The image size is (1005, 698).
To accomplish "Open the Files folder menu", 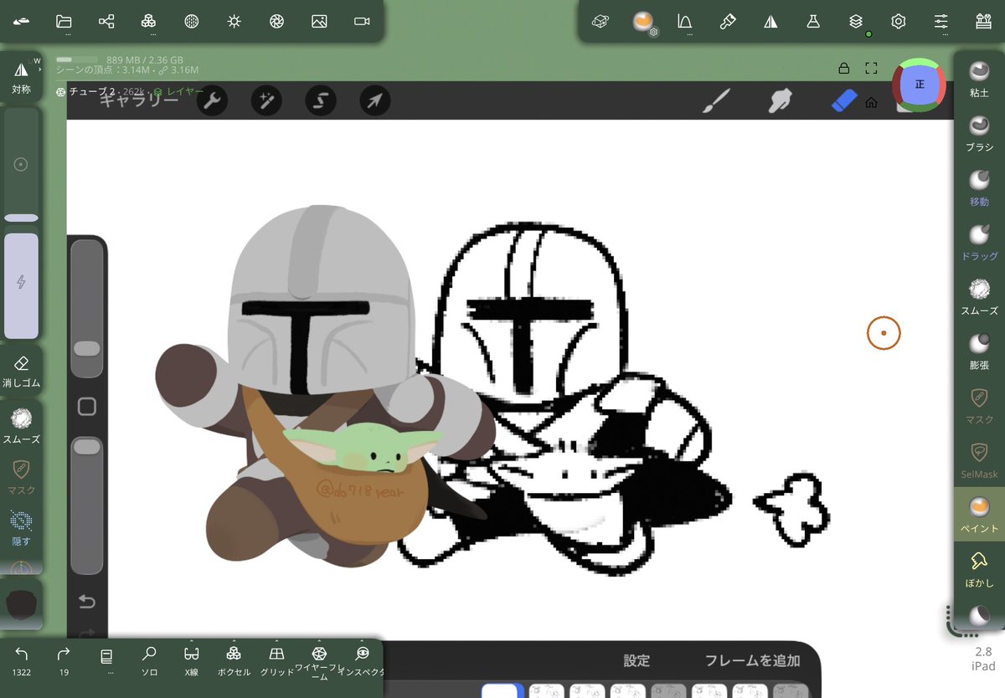I will click(x=64, y=22).
